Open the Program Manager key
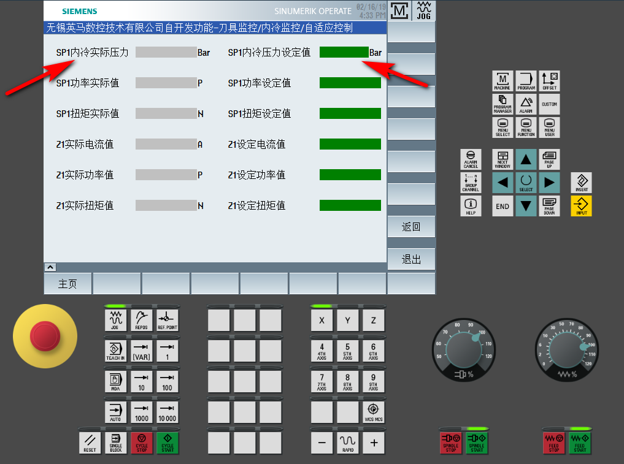624x464 pixels. click(503, 104)
